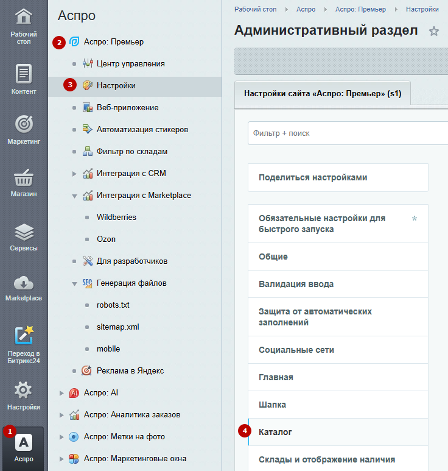
Task: Expand the Аспро: Маркетинговые окна branch
Action: 61,459
